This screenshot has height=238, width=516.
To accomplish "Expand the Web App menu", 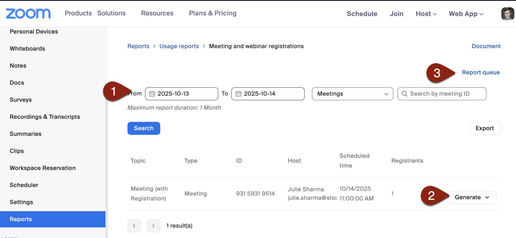I will click(x=466, y=14).
